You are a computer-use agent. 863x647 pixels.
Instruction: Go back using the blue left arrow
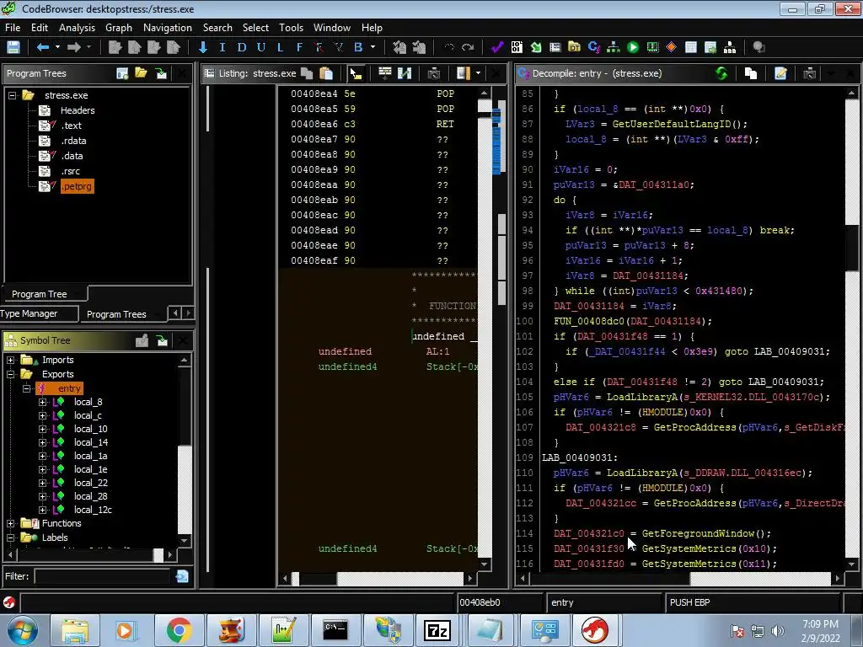(42, 47)
